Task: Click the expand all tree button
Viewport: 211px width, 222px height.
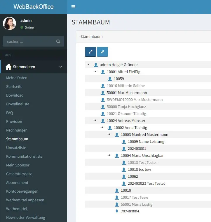Action: pyautogui.click(x=90, y=52)
